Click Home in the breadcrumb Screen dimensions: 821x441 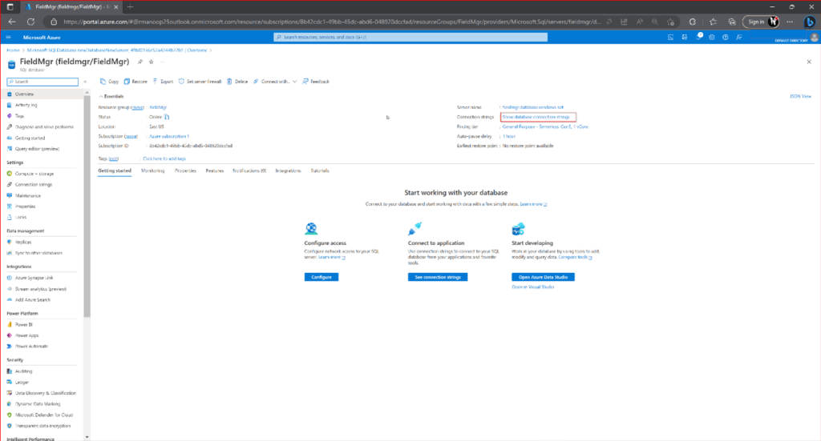(13, 50)
